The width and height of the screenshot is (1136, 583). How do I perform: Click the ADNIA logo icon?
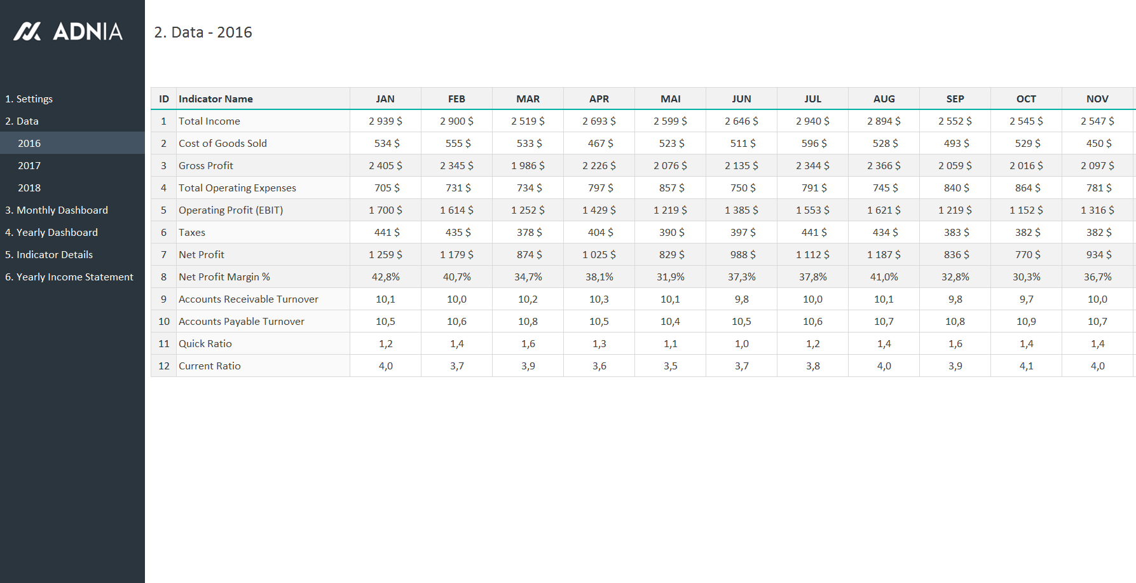tap(27, 31)
